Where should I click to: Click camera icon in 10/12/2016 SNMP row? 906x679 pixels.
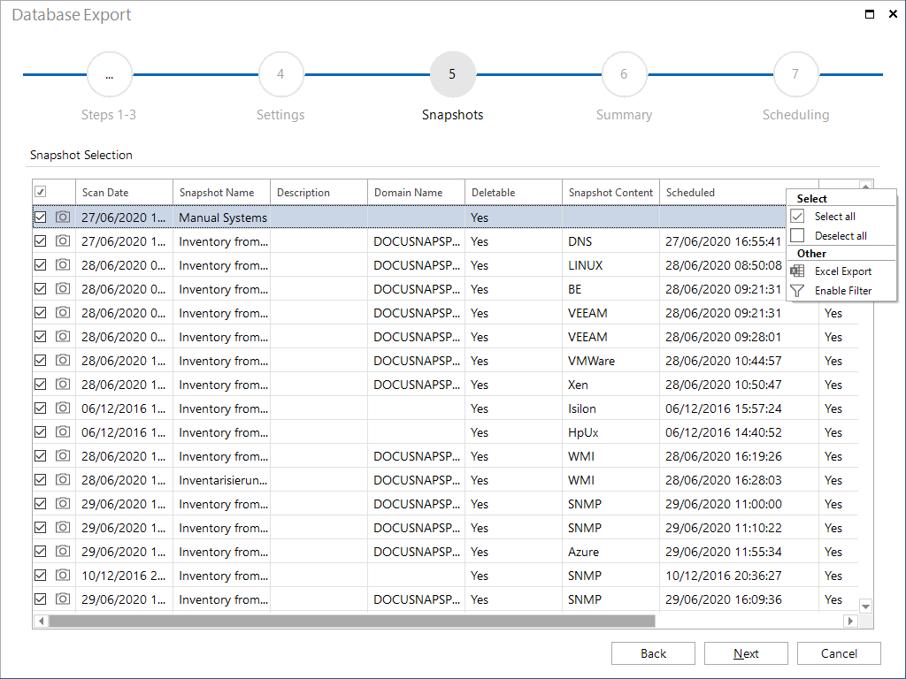tap(63, 575)
